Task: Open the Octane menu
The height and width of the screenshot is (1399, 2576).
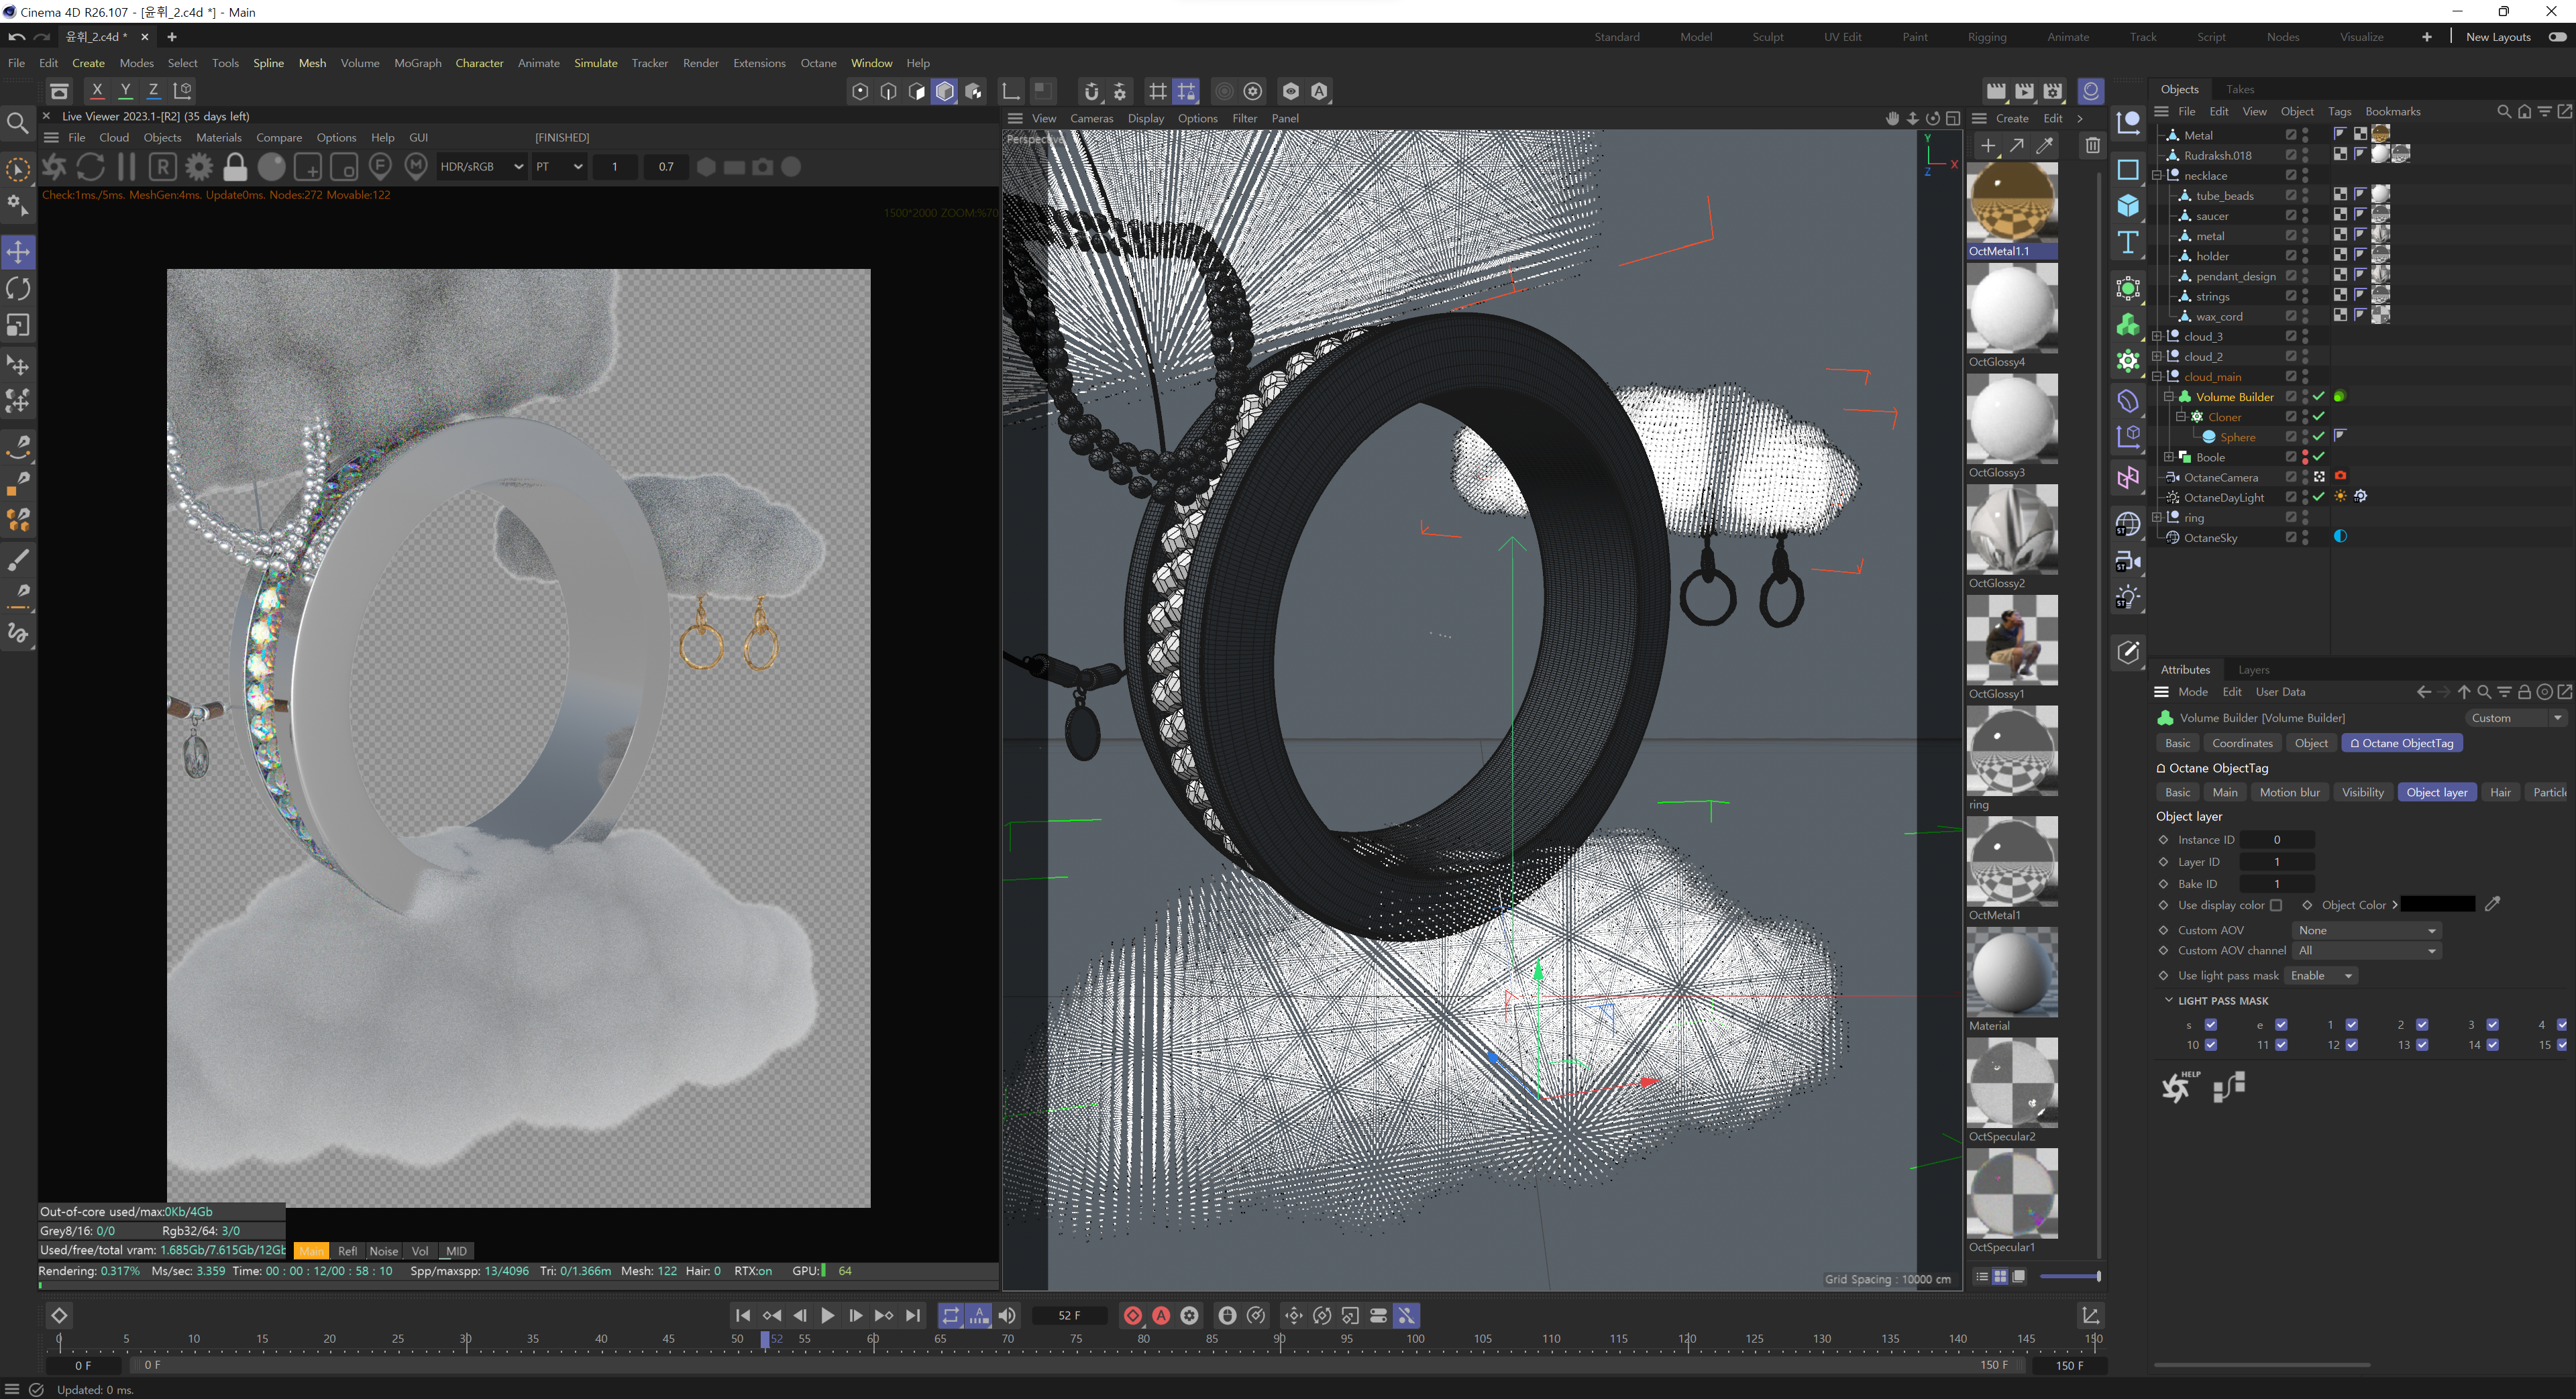Action: 818,63
